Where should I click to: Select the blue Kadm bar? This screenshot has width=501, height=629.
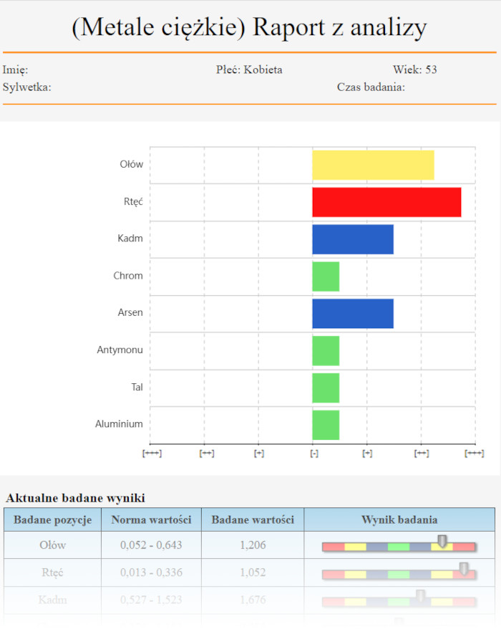[353, 239]
